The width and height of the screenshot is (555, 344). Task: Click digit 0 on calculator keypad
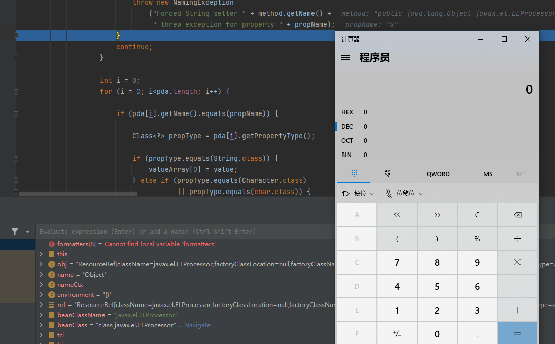(437, 333)
